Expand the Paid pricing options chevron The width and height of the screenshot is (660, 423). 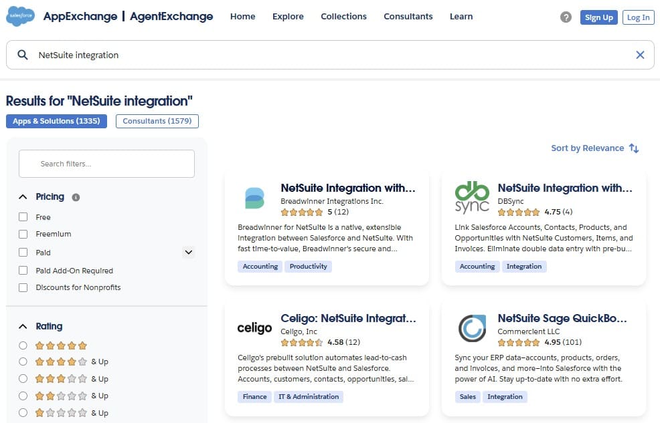(x=188, y=252)
